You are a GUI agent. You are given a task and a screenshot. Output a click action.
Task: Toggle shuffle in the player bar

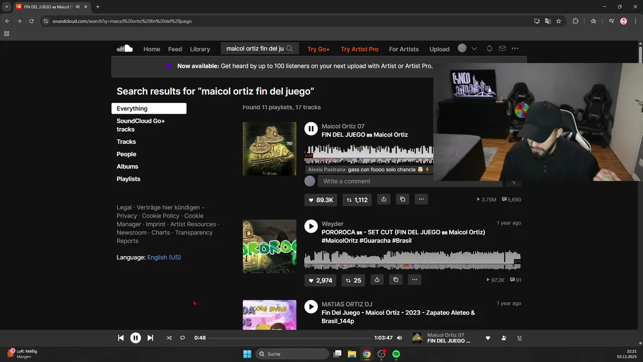click(169, 338)
